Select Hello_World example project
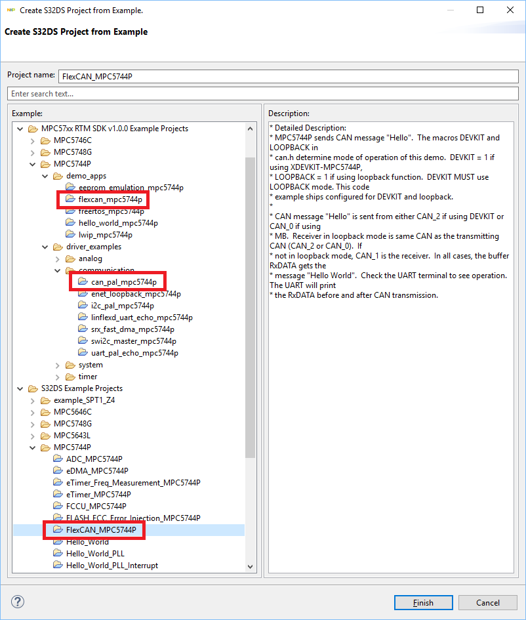Viewport: 526px width, 620px height. (x=87, y=542)
